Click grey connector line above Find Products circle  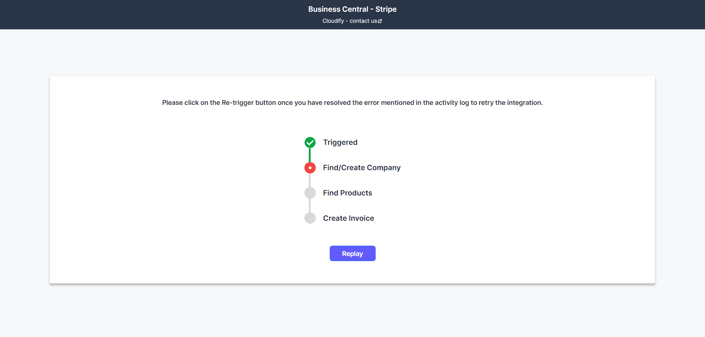pyautogui.click(x=310, y=180)
